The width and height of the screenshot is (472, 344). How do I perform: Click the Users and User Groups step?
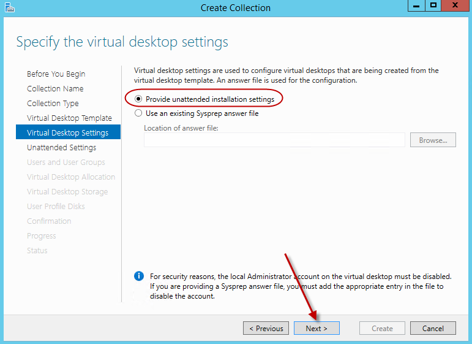[x=66, y=162]
